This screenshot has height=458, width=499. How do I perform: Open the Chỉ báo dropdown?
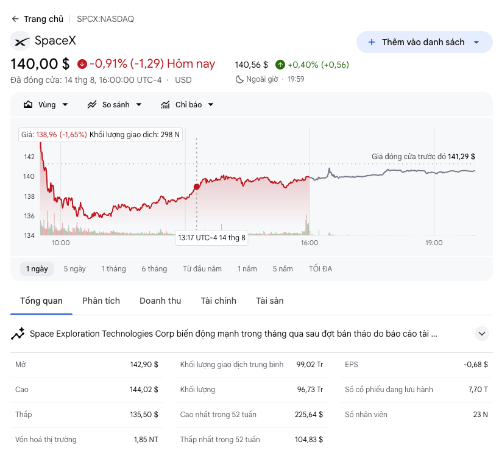pyautogui.click(x=187, y=104)
